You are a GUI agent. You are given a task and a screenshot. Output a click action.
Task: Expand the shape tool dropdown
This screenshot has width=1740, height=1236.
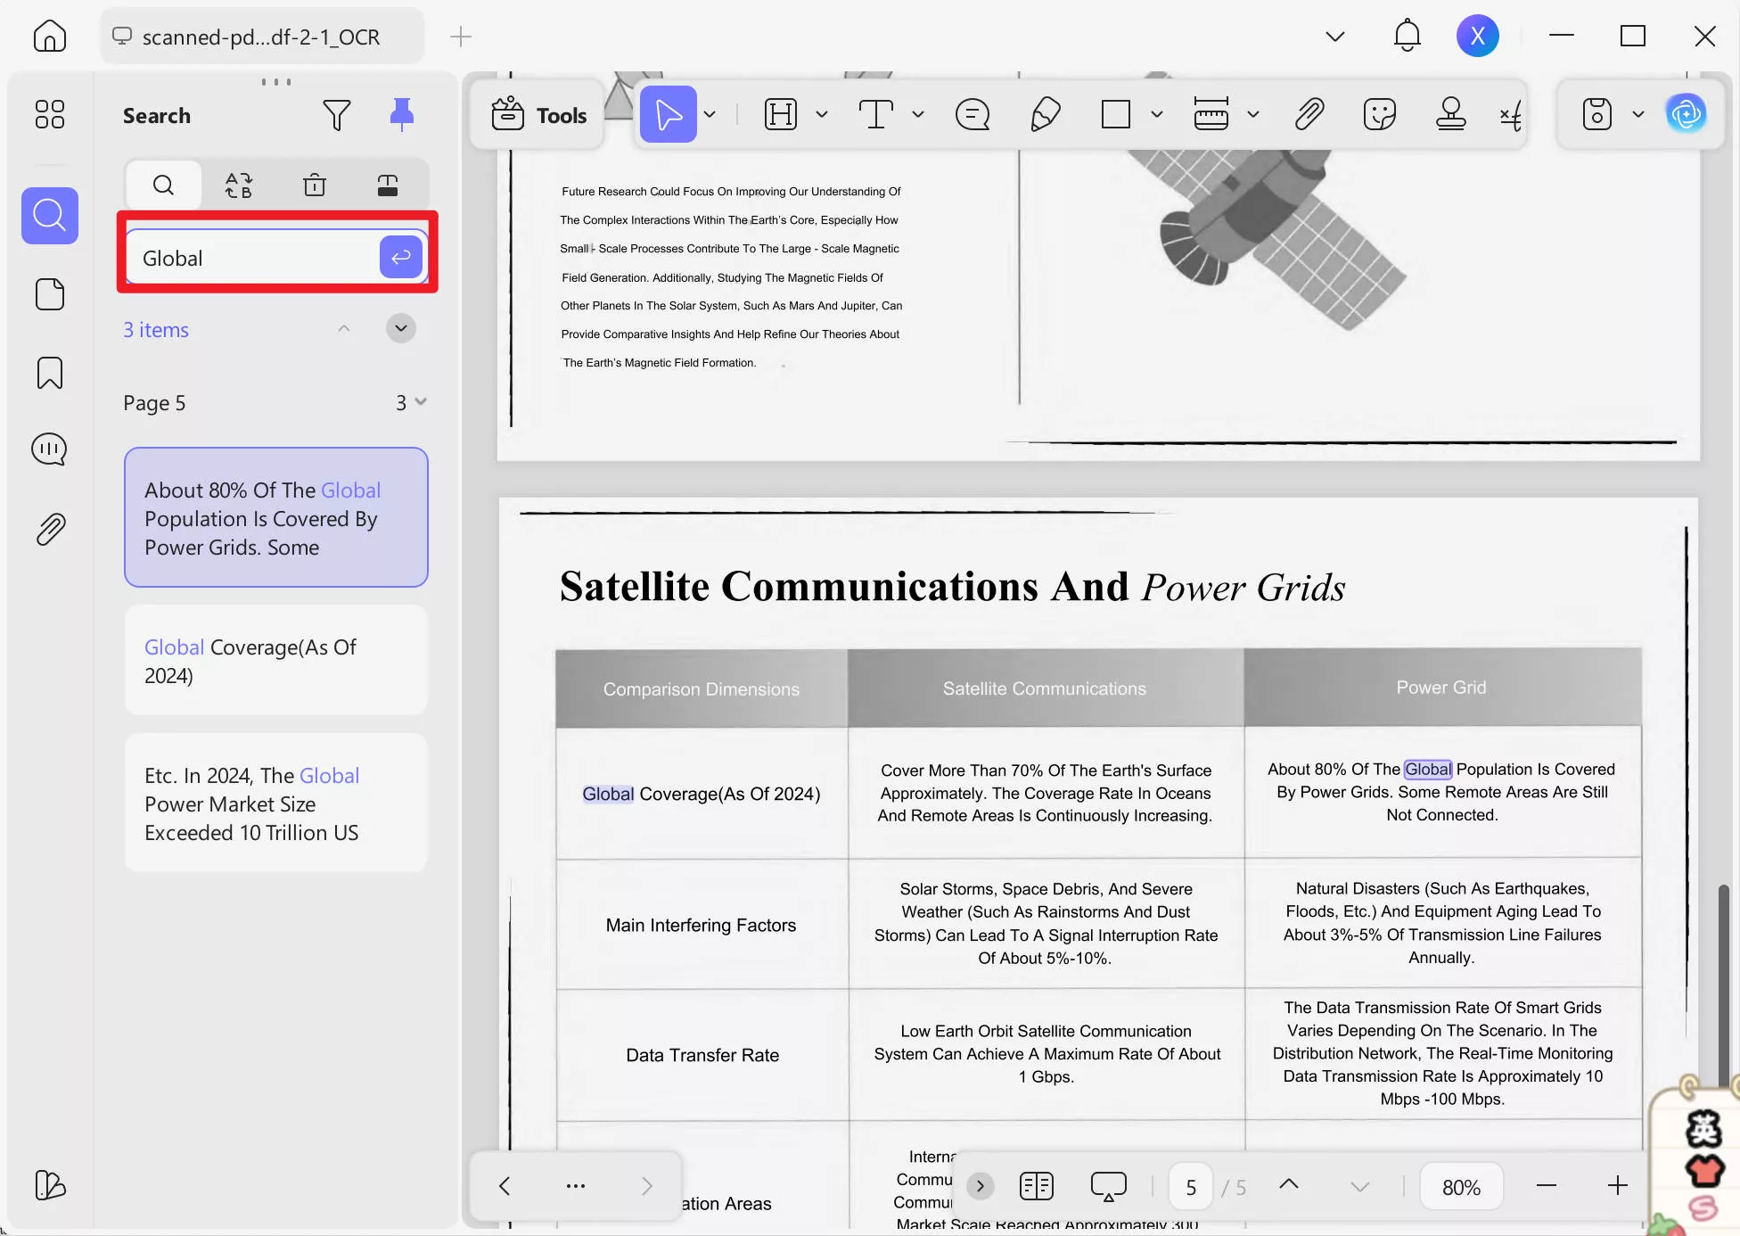click(x=1157, y=114)
